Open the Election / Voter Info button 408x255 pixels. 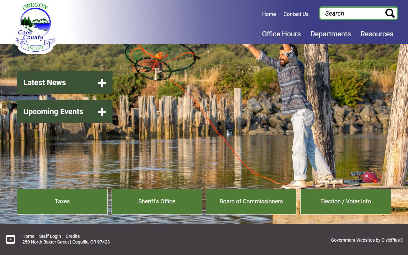point(346,201)
